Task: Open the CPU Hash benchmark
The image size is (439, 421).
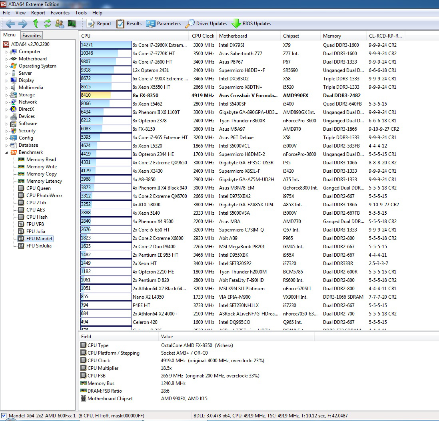Action: (37, 217)
